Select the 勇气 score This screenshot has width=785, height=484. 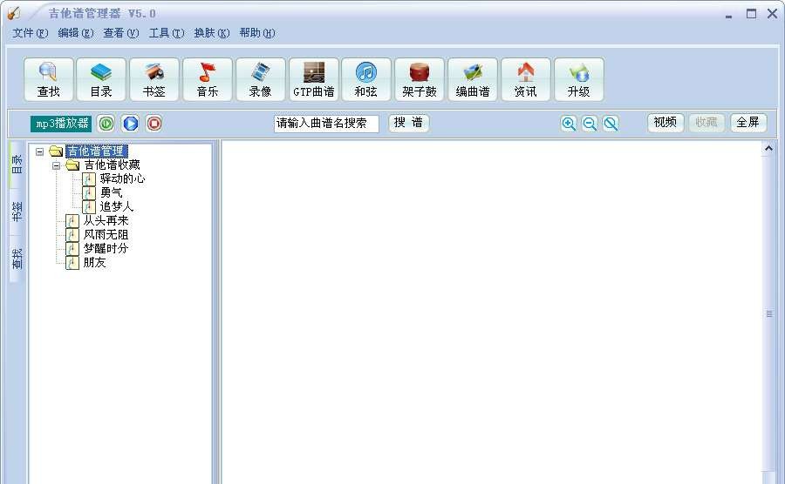coord(111,192)
